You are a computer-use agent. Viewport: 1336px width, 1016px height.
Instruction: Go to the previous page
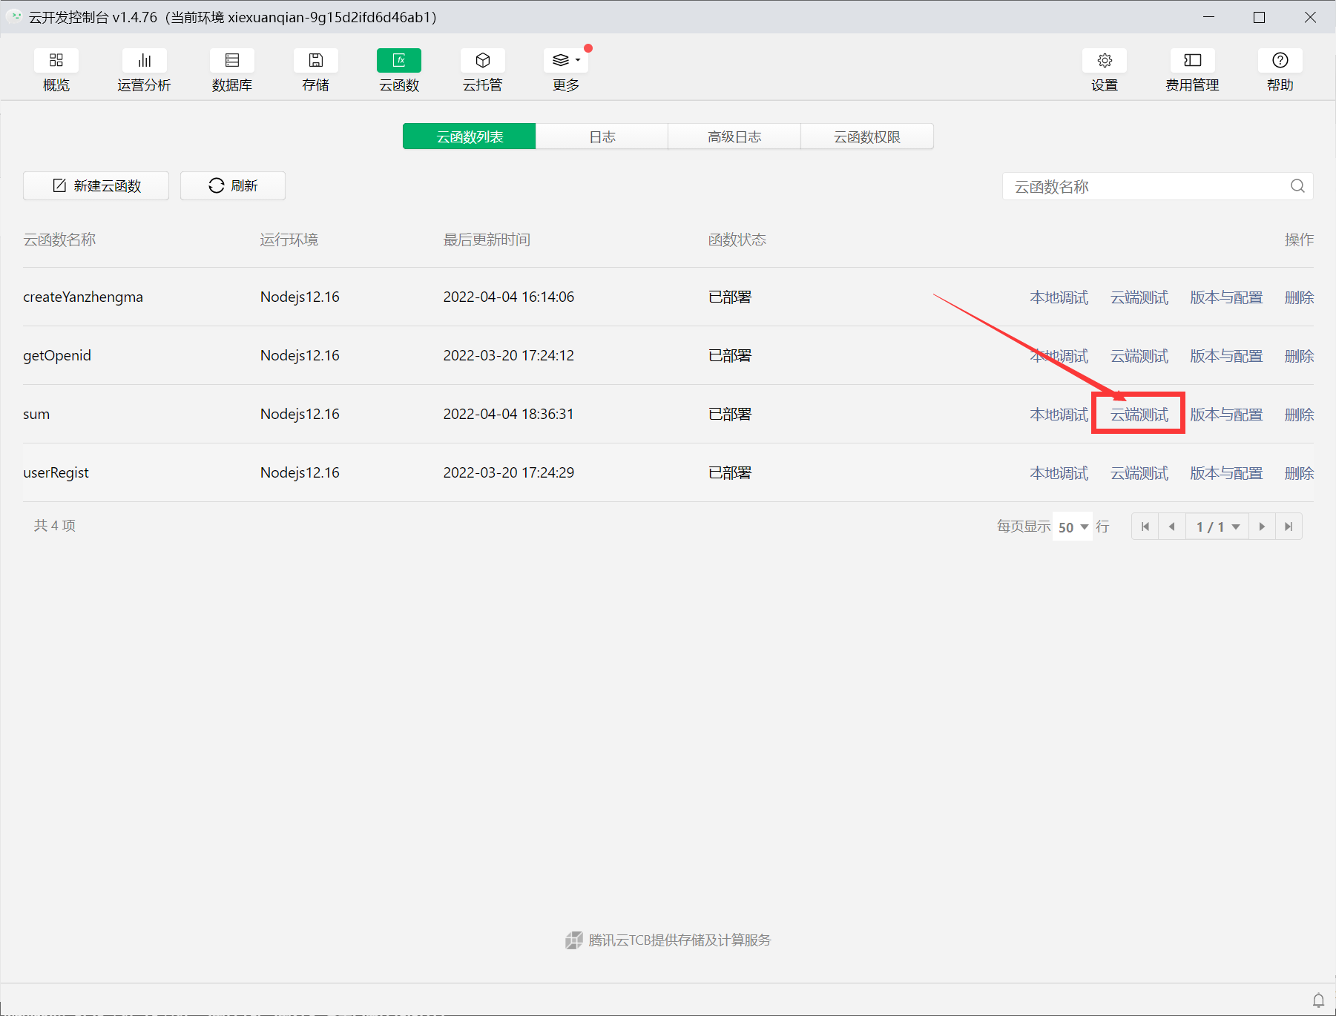pyautogui.click(x=1172, y=527)
